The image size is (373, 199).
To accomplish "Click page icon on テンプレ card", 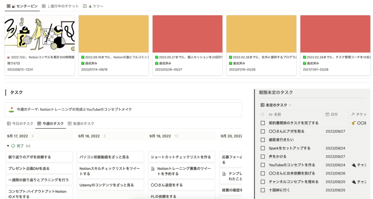I will point(224,174).
